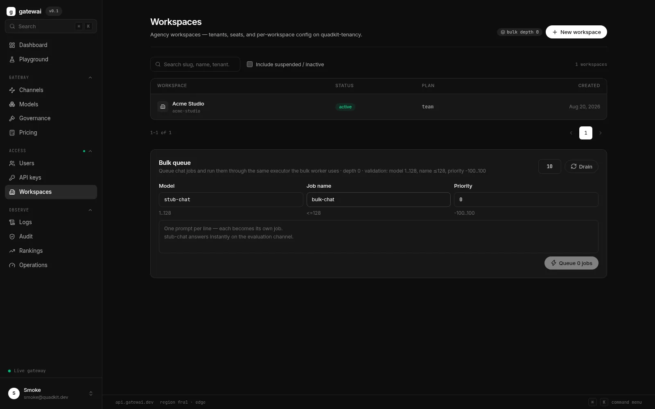Focus the Job name field

coord(379,200)
